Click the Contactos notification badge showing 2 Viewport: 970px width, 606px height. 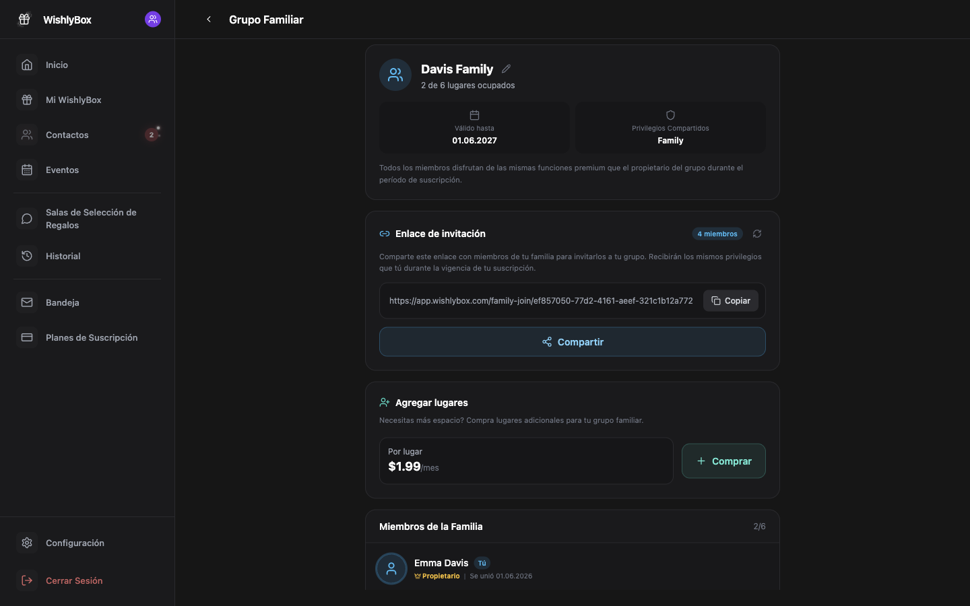tap(152, 135)
